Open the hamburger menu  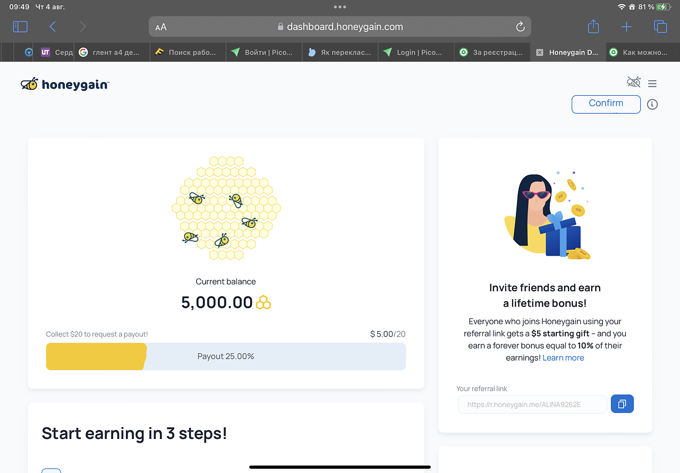[x=652, y=83]
